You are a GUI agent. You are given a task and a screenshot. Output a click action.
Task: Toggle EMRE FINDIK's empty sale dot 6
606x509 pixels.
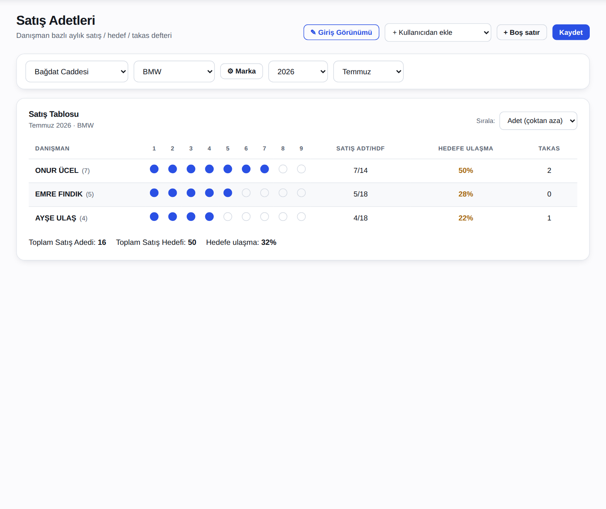click(x=246, y=193)
